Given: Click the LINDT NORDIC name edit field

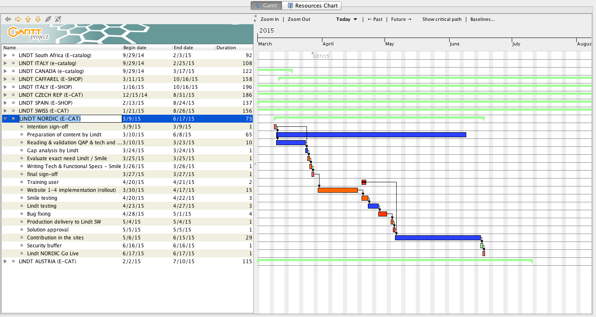Looking at the screenshot, I should (x=70, y=118).
